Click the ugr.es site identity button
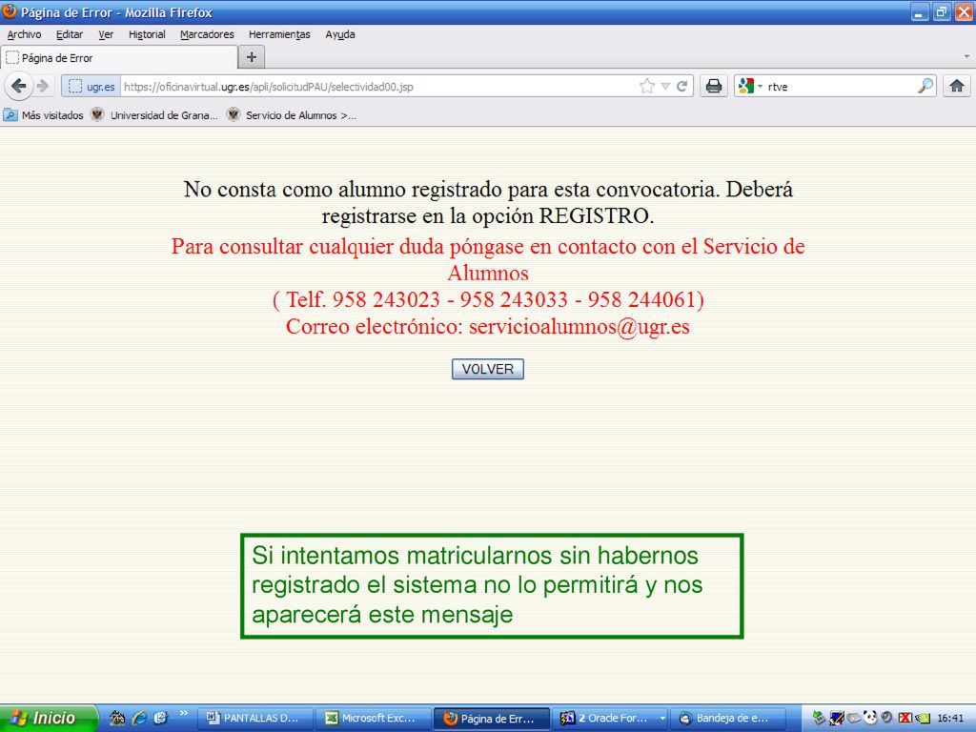Image resolution: width=976 pixels, height=732 pixels. click(x=91, y=87)
